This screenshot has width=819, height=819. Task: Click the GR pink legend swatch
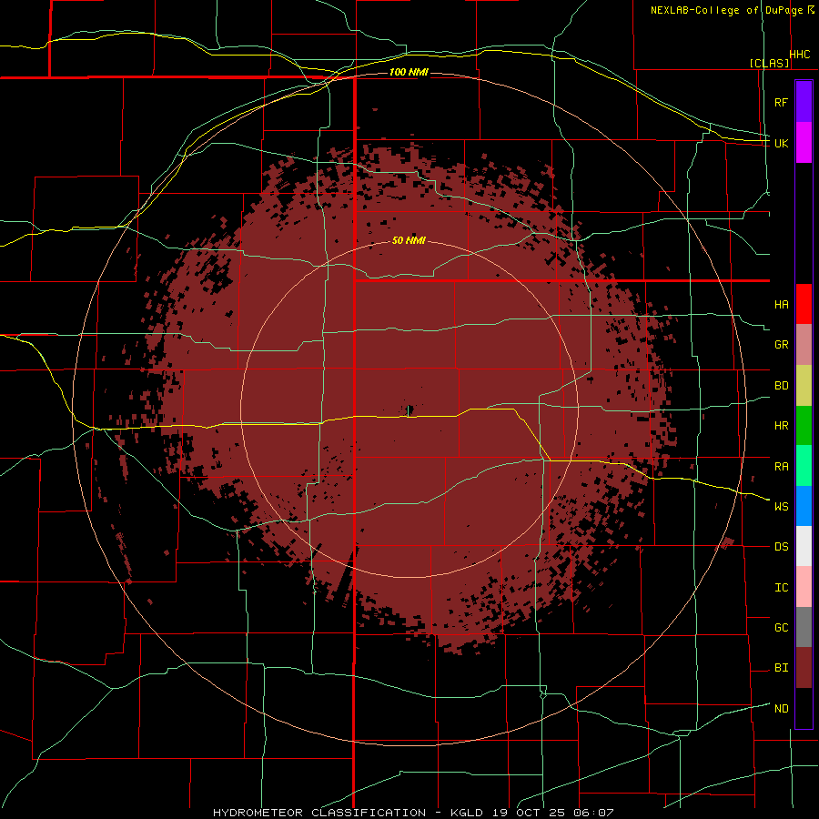[x=804, y=345]
